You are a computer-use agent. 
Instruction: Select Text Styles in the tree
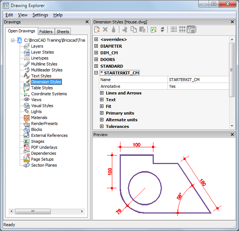pyautogui.click(x=41, y=76)
